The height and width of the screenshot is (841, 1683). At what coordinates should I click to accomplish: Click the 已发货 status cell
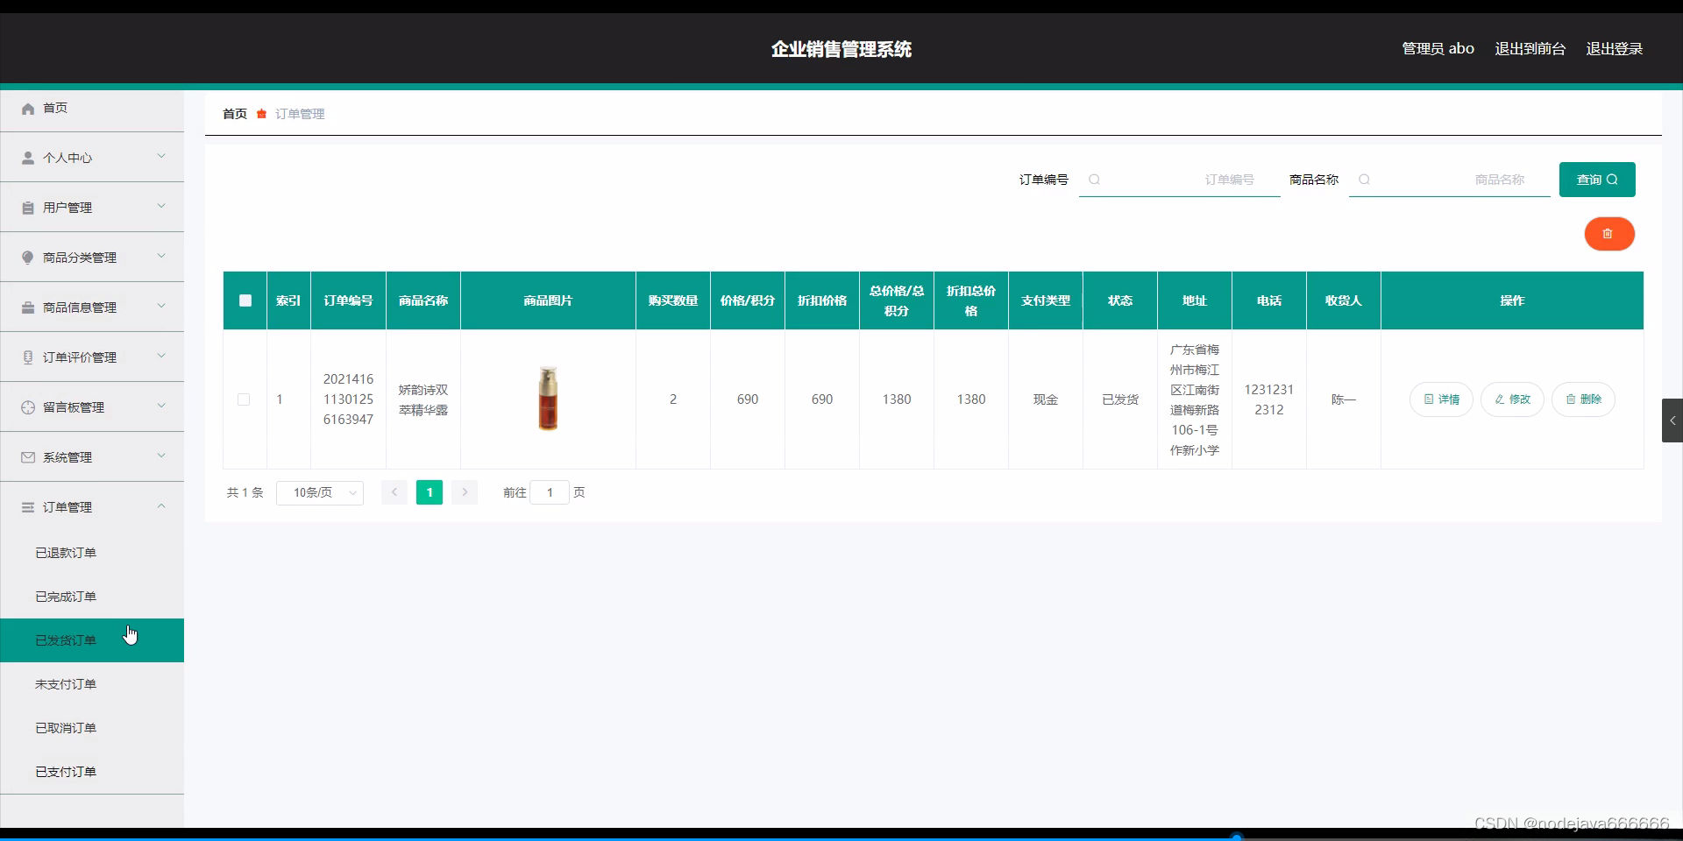coord(1120,399)
